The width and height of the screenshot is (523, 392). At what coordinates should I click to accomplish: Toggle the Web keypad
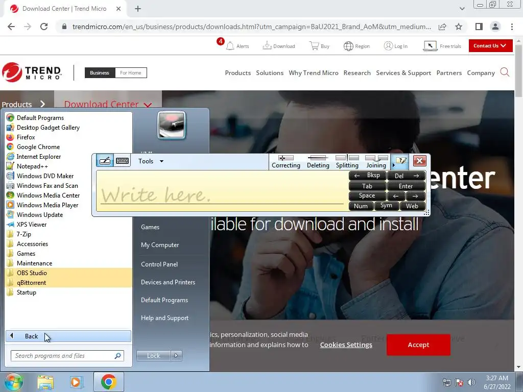coord(412,206)
